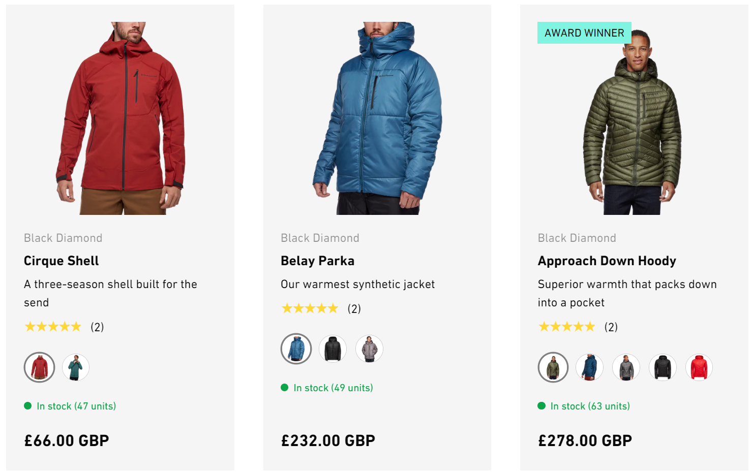Choose black swatch for Belay Parka
Screen dimensions: 752x473
pos(333,349)
